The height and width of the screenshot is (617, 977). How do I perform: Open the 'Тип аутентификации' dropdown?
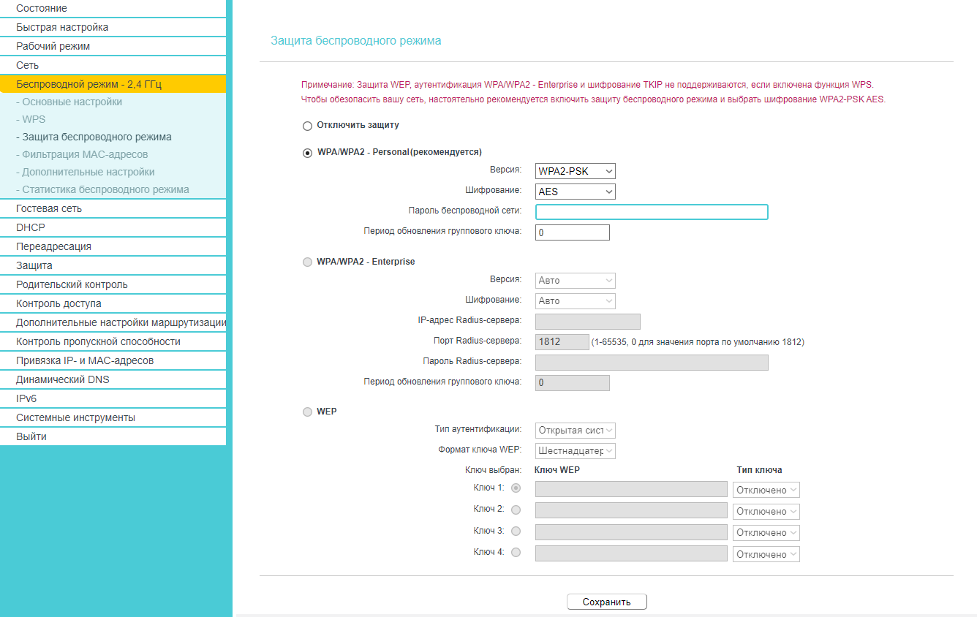[x=576, y=430]
